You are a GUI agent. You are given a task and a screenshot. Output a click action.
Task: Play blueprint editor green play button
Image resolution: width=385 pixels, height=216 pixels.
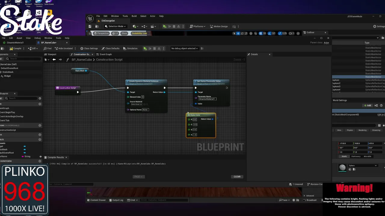[x=145, y=48]
